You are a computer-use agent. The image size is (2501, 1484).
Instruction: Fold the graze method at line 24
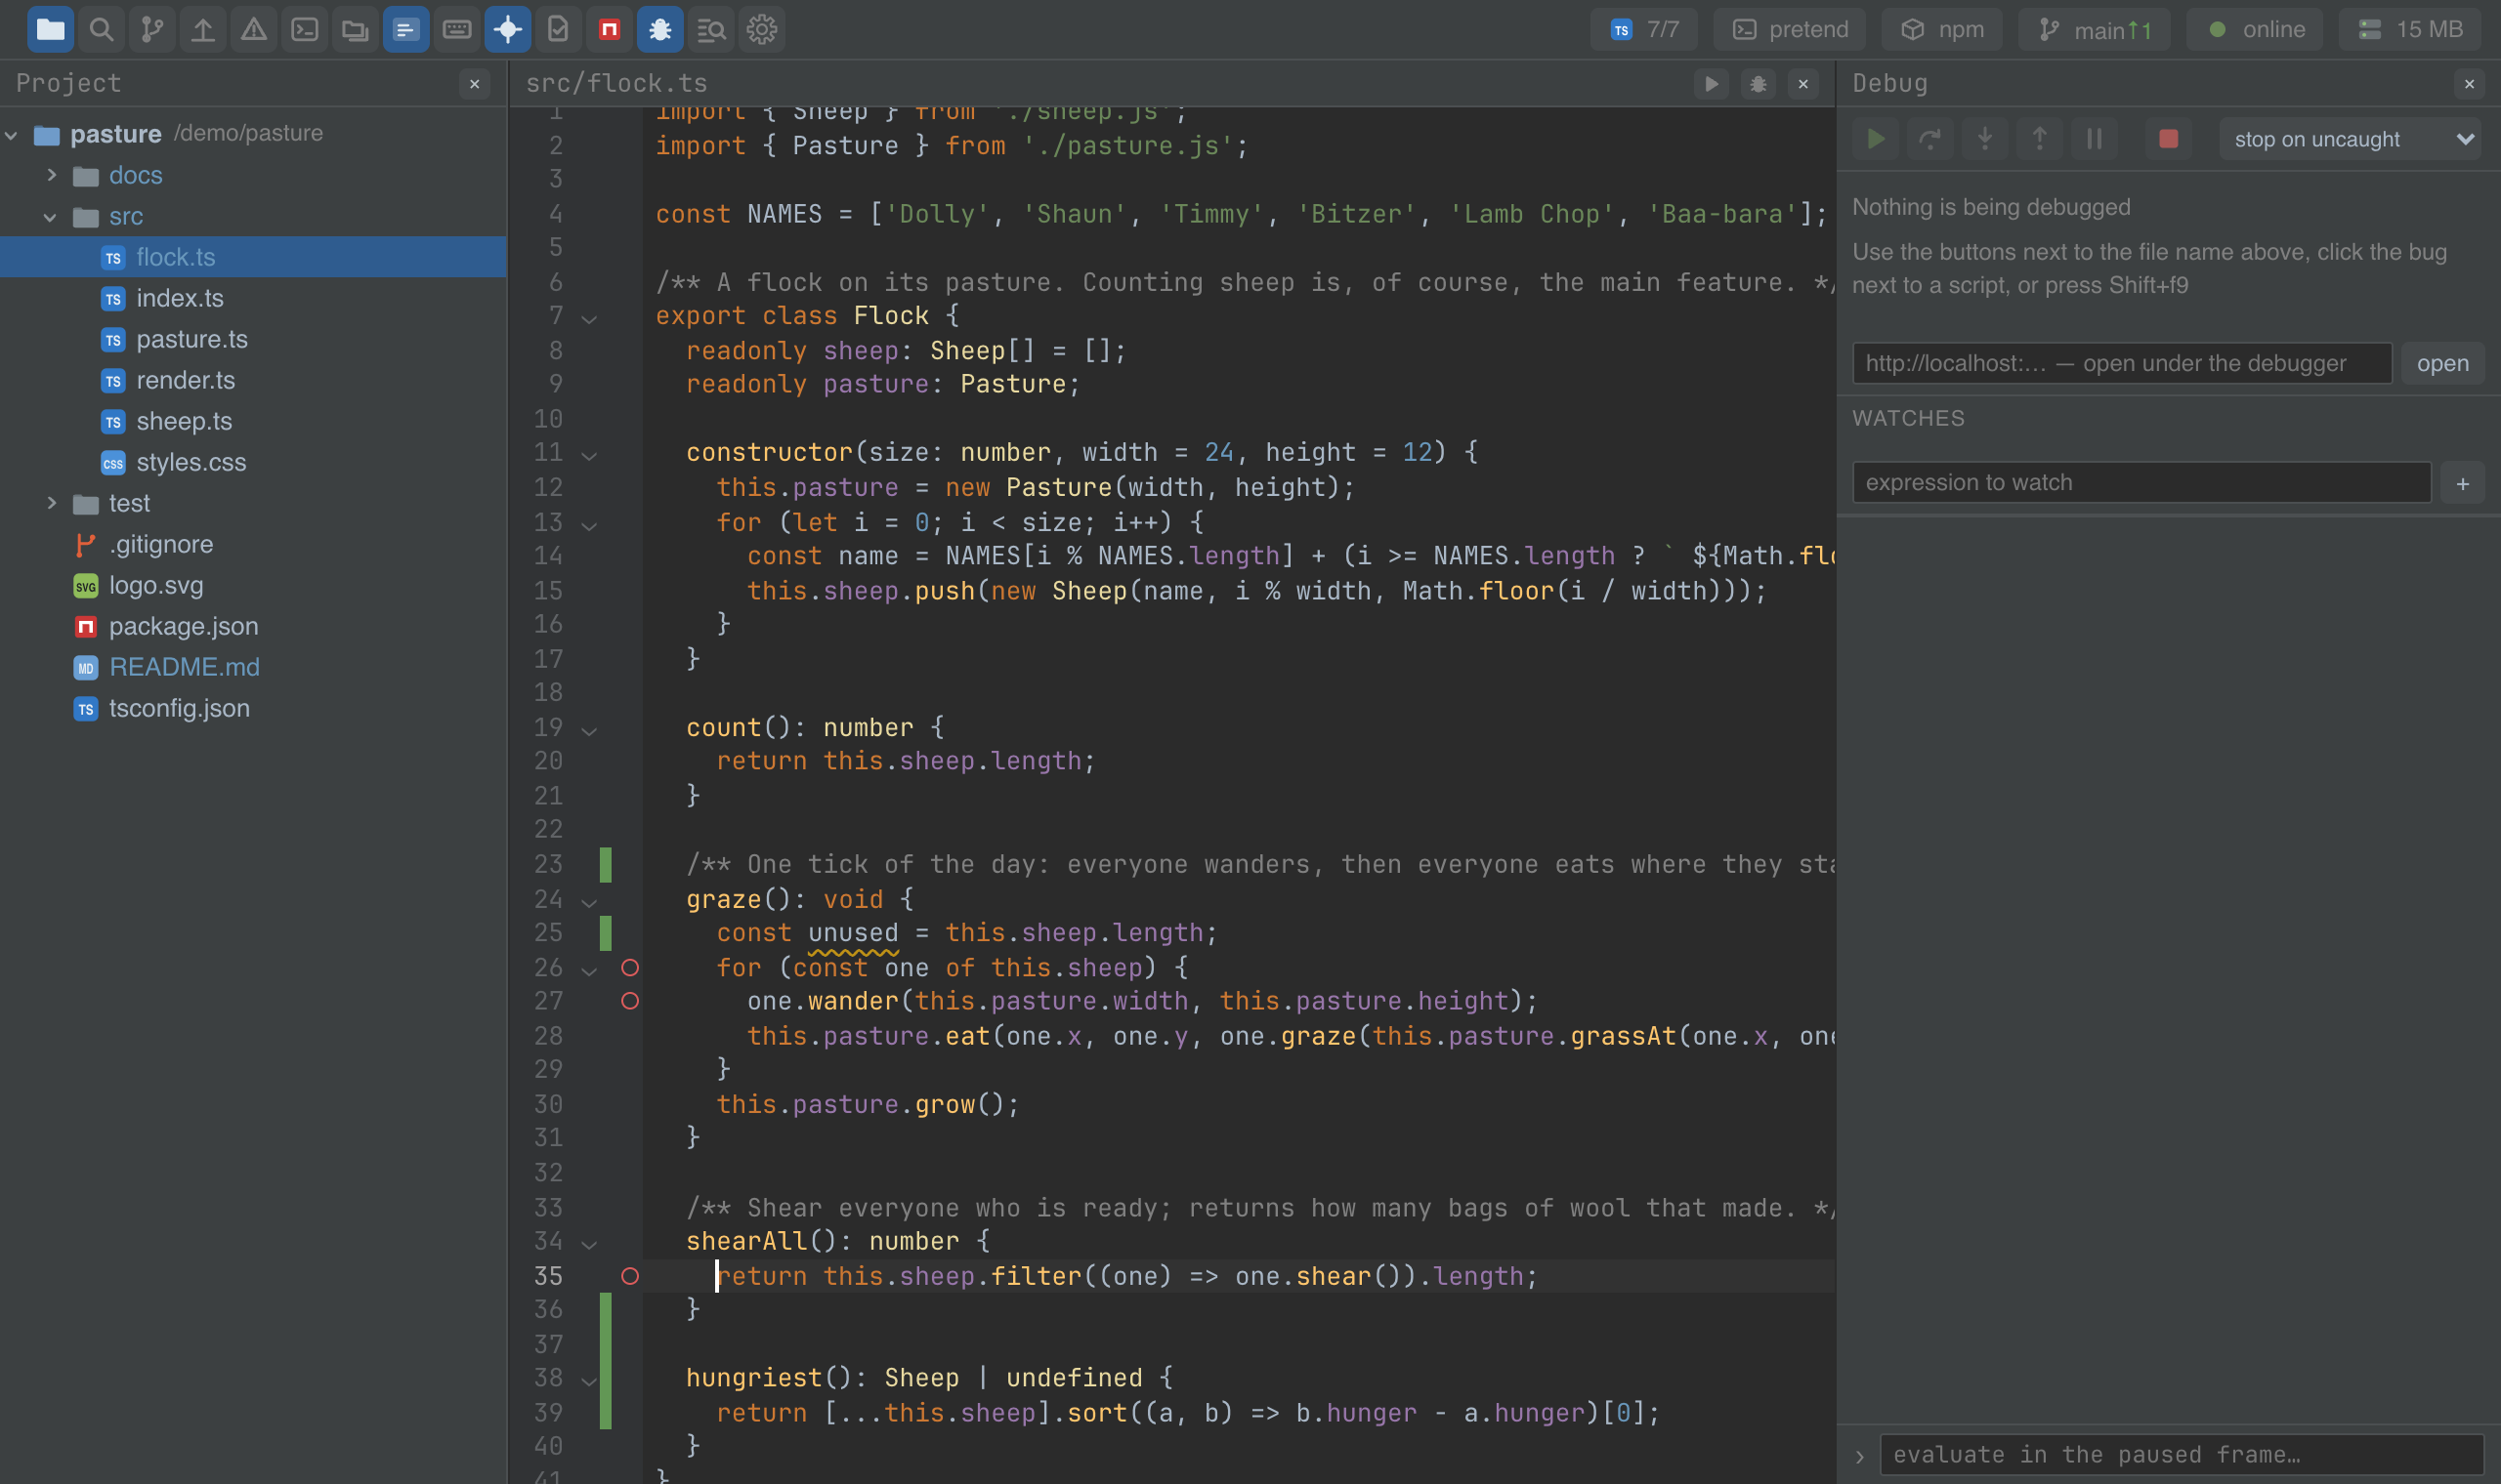589,901
